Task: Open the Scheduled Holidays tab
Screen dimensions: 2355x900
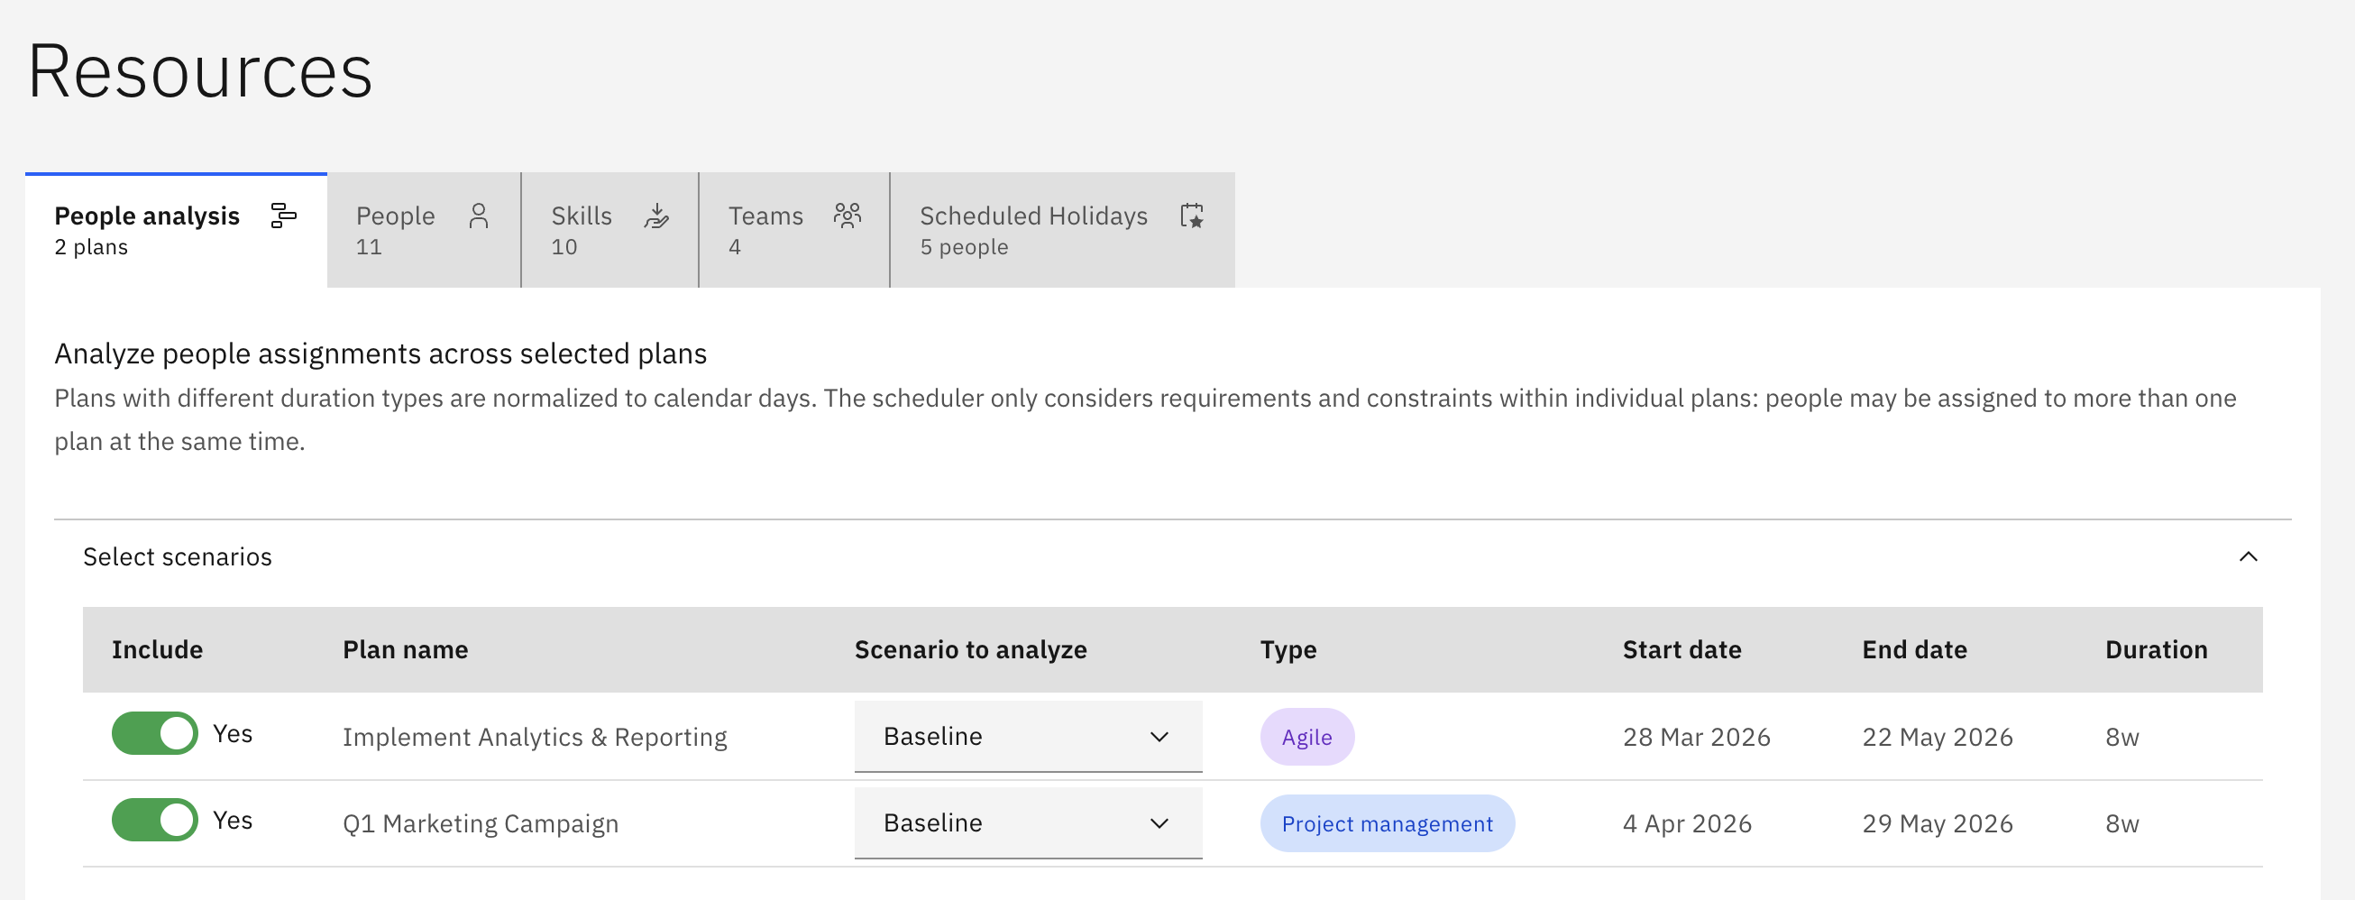Action: (1062, 230)
